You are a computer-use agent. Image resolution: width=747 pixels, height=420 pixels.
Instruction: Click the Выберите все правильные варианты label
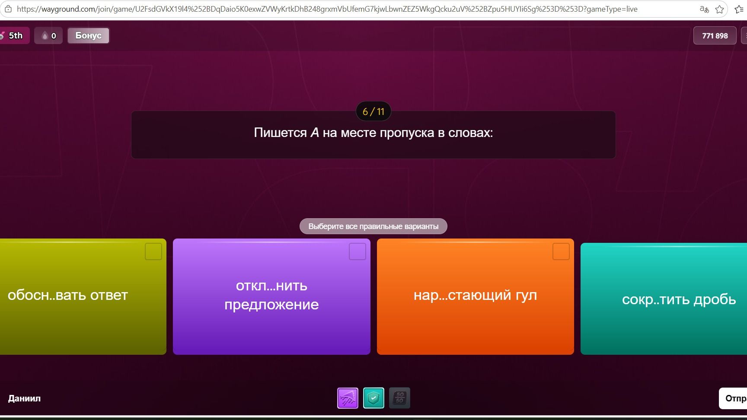point(373,226)
